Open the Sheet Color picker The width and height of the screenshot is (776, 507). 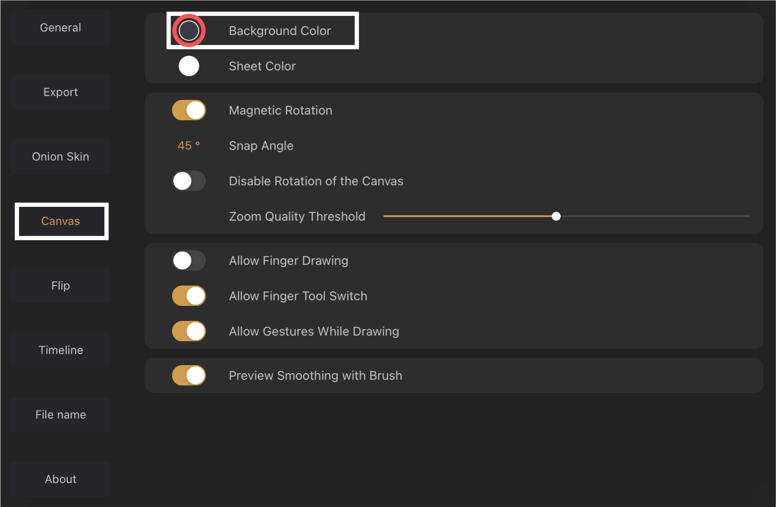tap(189, 66)
